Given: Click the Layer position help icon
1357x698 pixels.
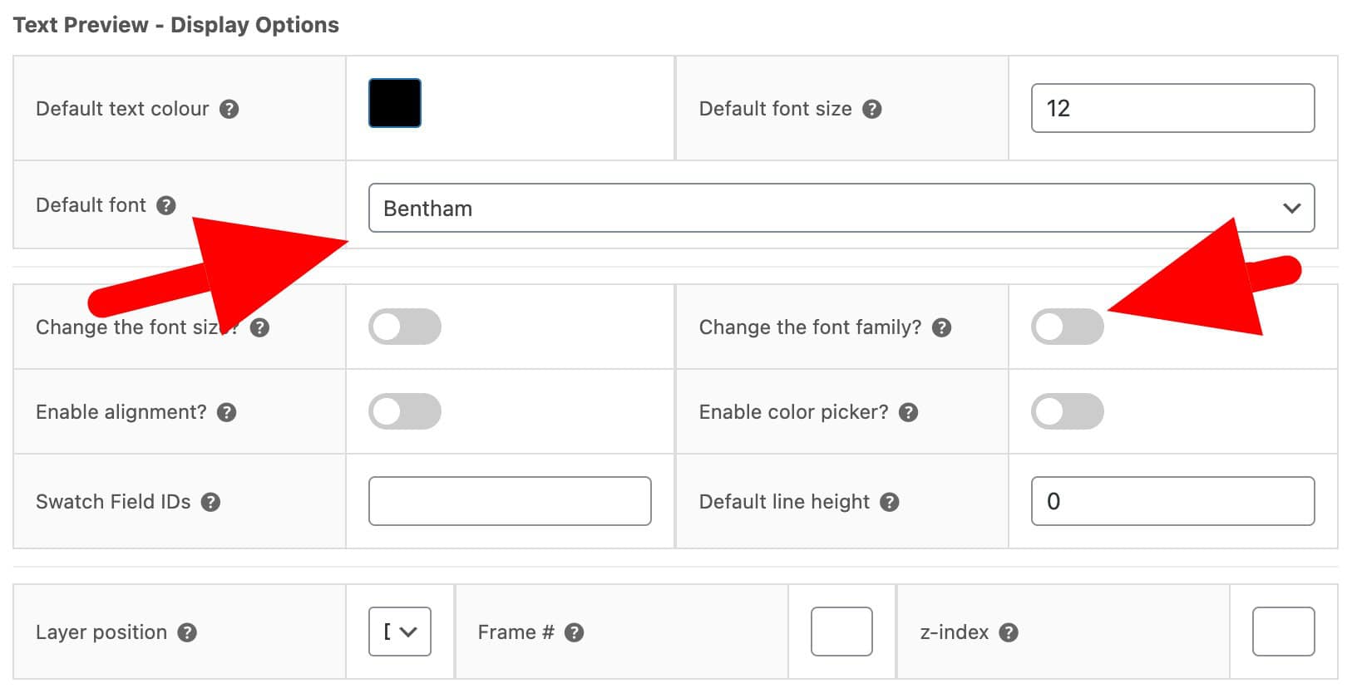Looking at the screenshot, I should point(190,632).
